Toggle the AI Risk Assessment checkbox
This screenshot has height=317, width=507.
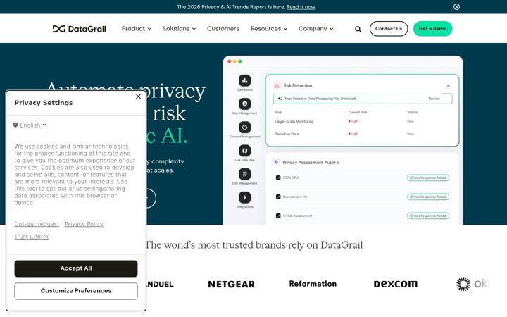[278, 216]
